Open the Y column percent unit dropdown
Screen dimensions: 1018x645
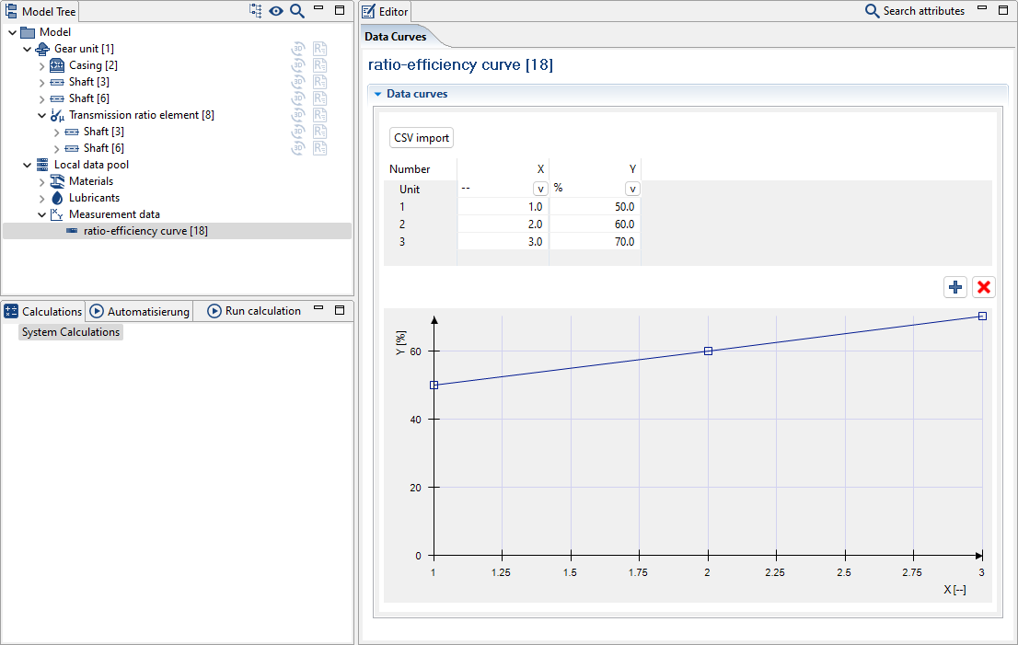[631, 189]
